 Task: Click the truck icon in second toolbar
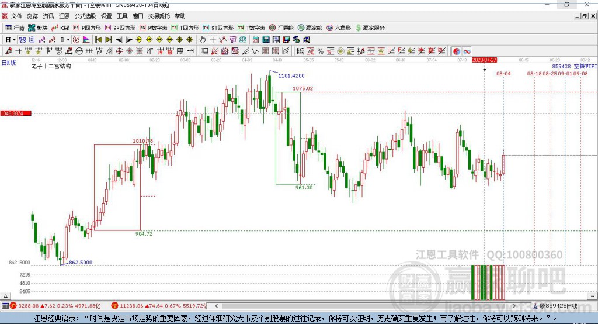coord(306,40)
